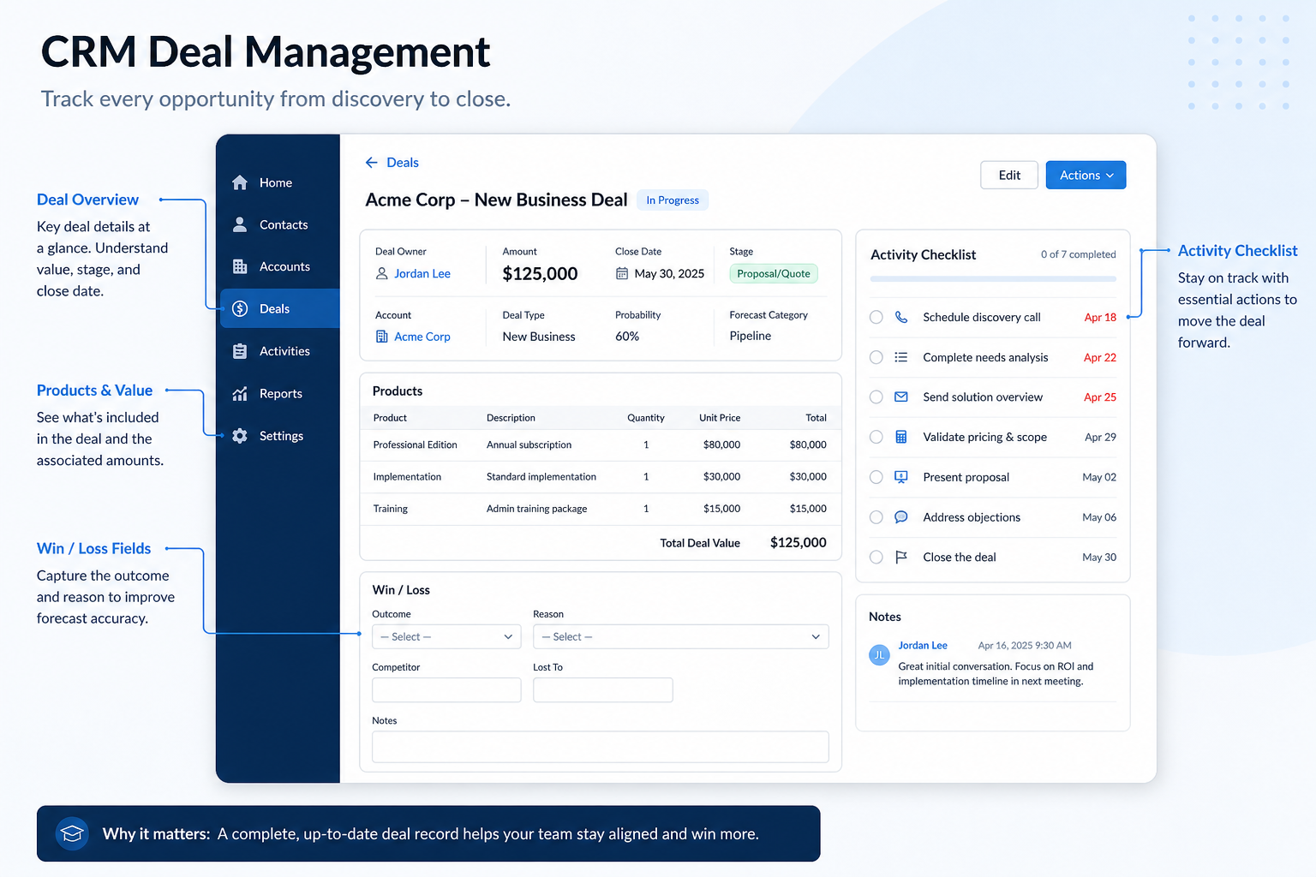Complete the Close the deal task
Screen dimensions: 1316x877
pyautogui.click(x=876, y=557)
